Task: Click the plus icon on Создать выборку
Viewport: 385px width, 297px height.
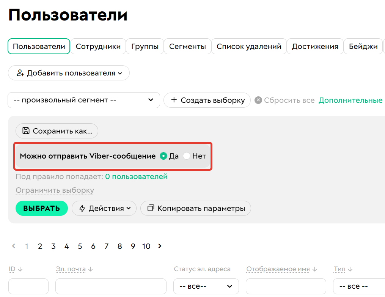Action: [174, 100]
